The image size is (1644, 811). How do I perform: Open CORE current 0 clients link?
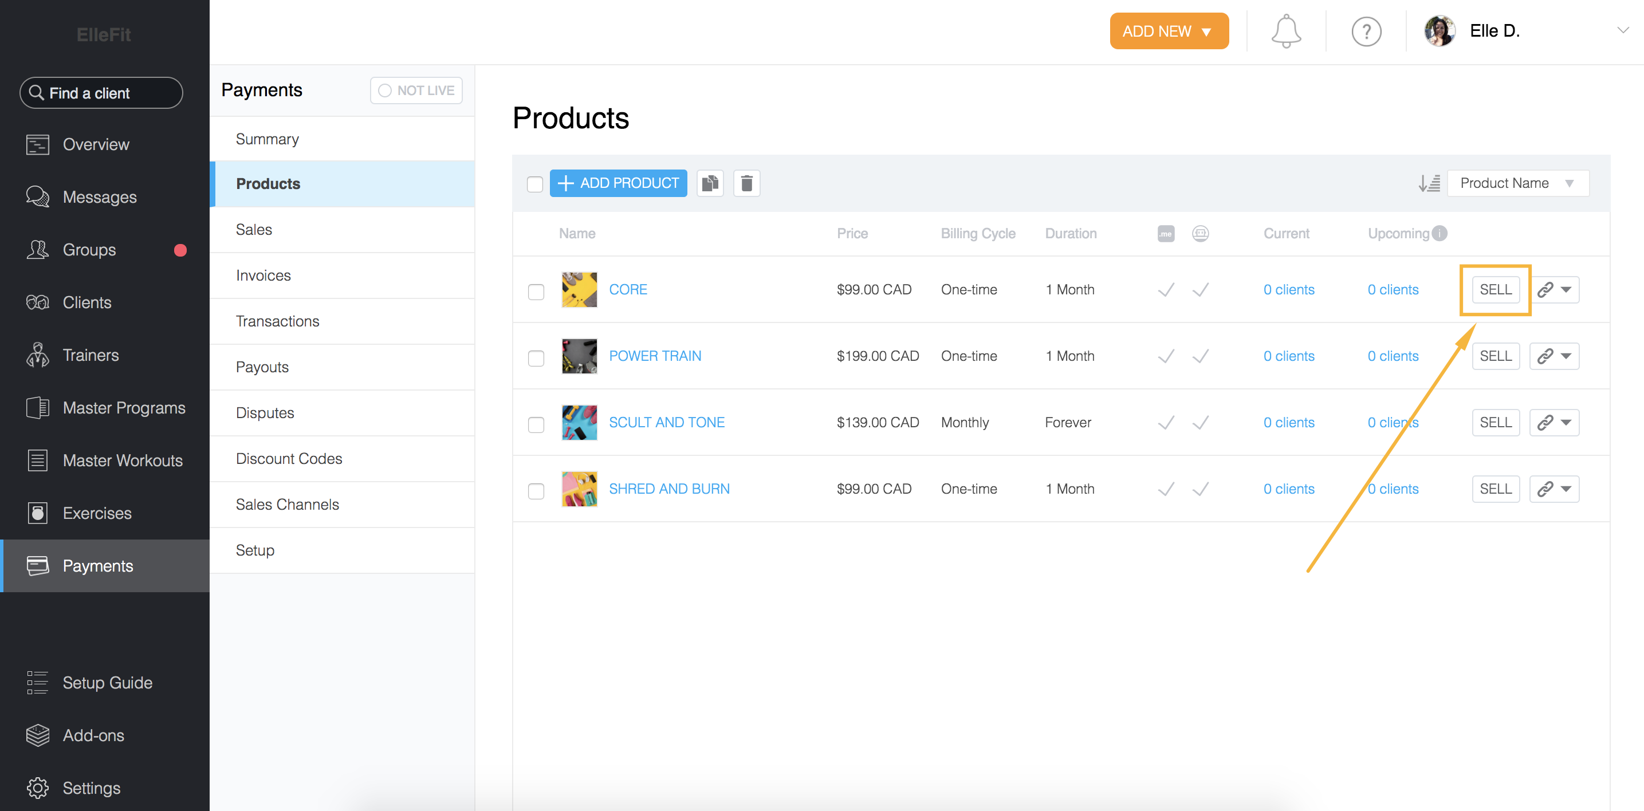tap(1289, 290)
